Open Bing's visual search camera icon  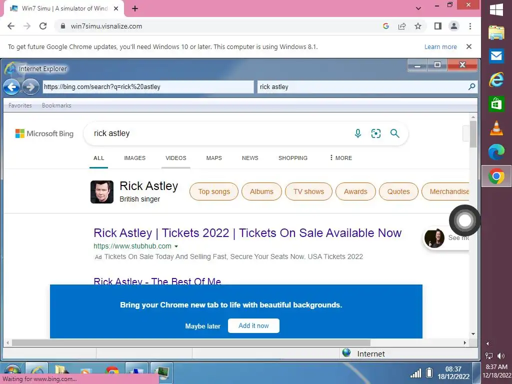click(376, 133)
